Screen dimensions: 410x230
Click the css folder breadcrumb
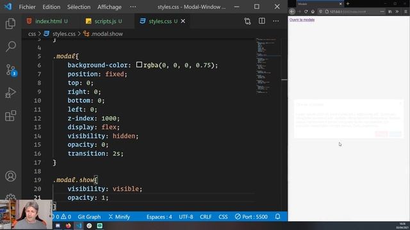(32, 34)
